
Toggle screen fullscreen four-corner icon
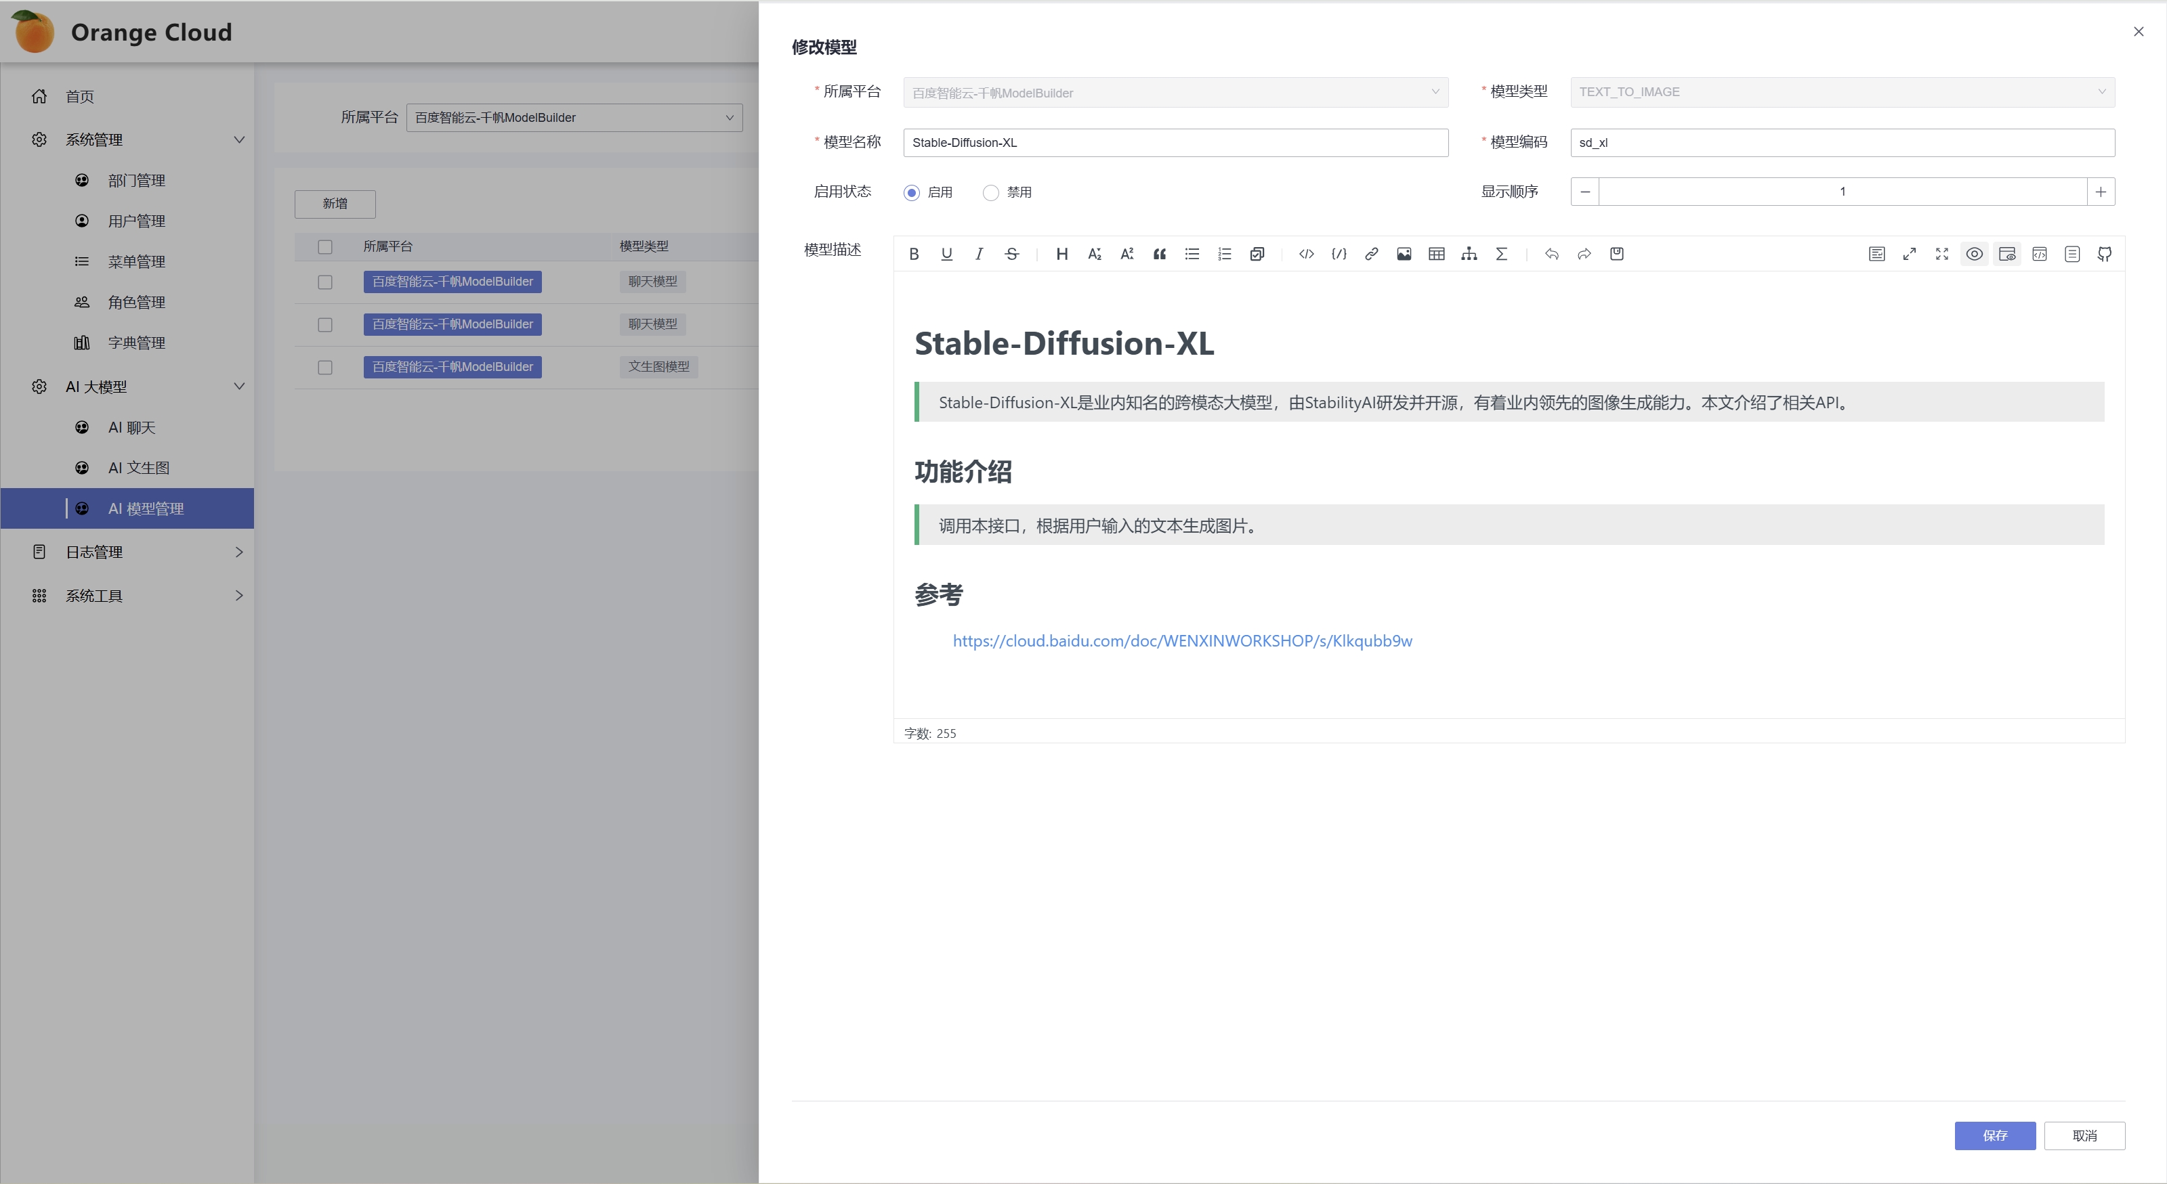(x=1942, y=254)
